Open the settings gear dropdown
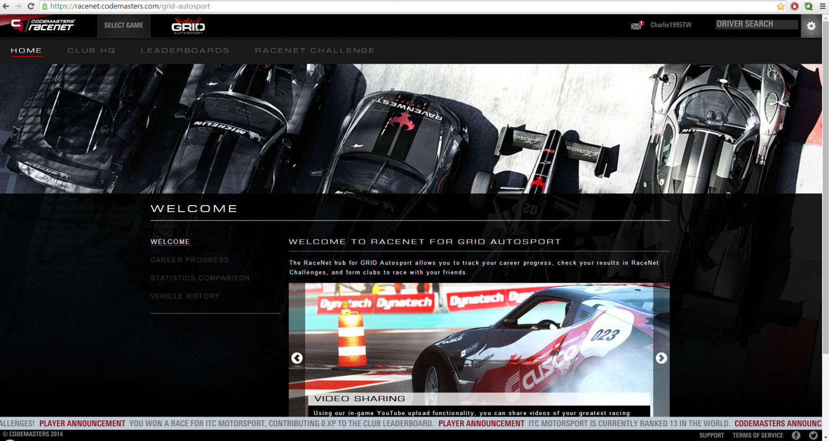829x441 pixels. pos(811,26)
